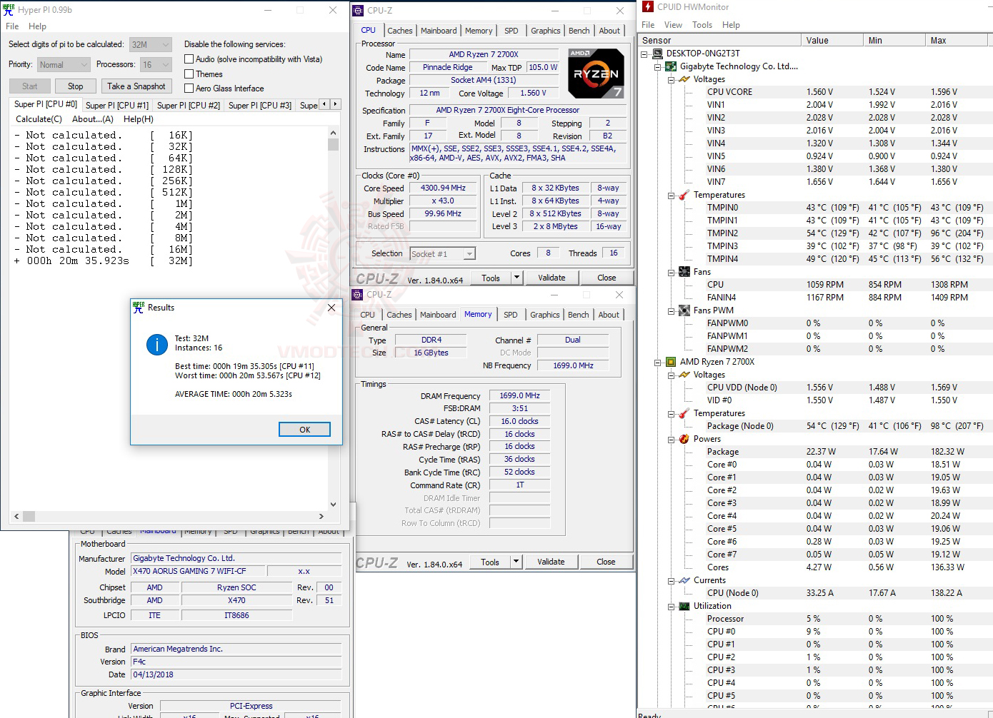Screen dimensions: 993x718
Task: Collapse the Fans PWM node
Action: click(x=672, y=310)
